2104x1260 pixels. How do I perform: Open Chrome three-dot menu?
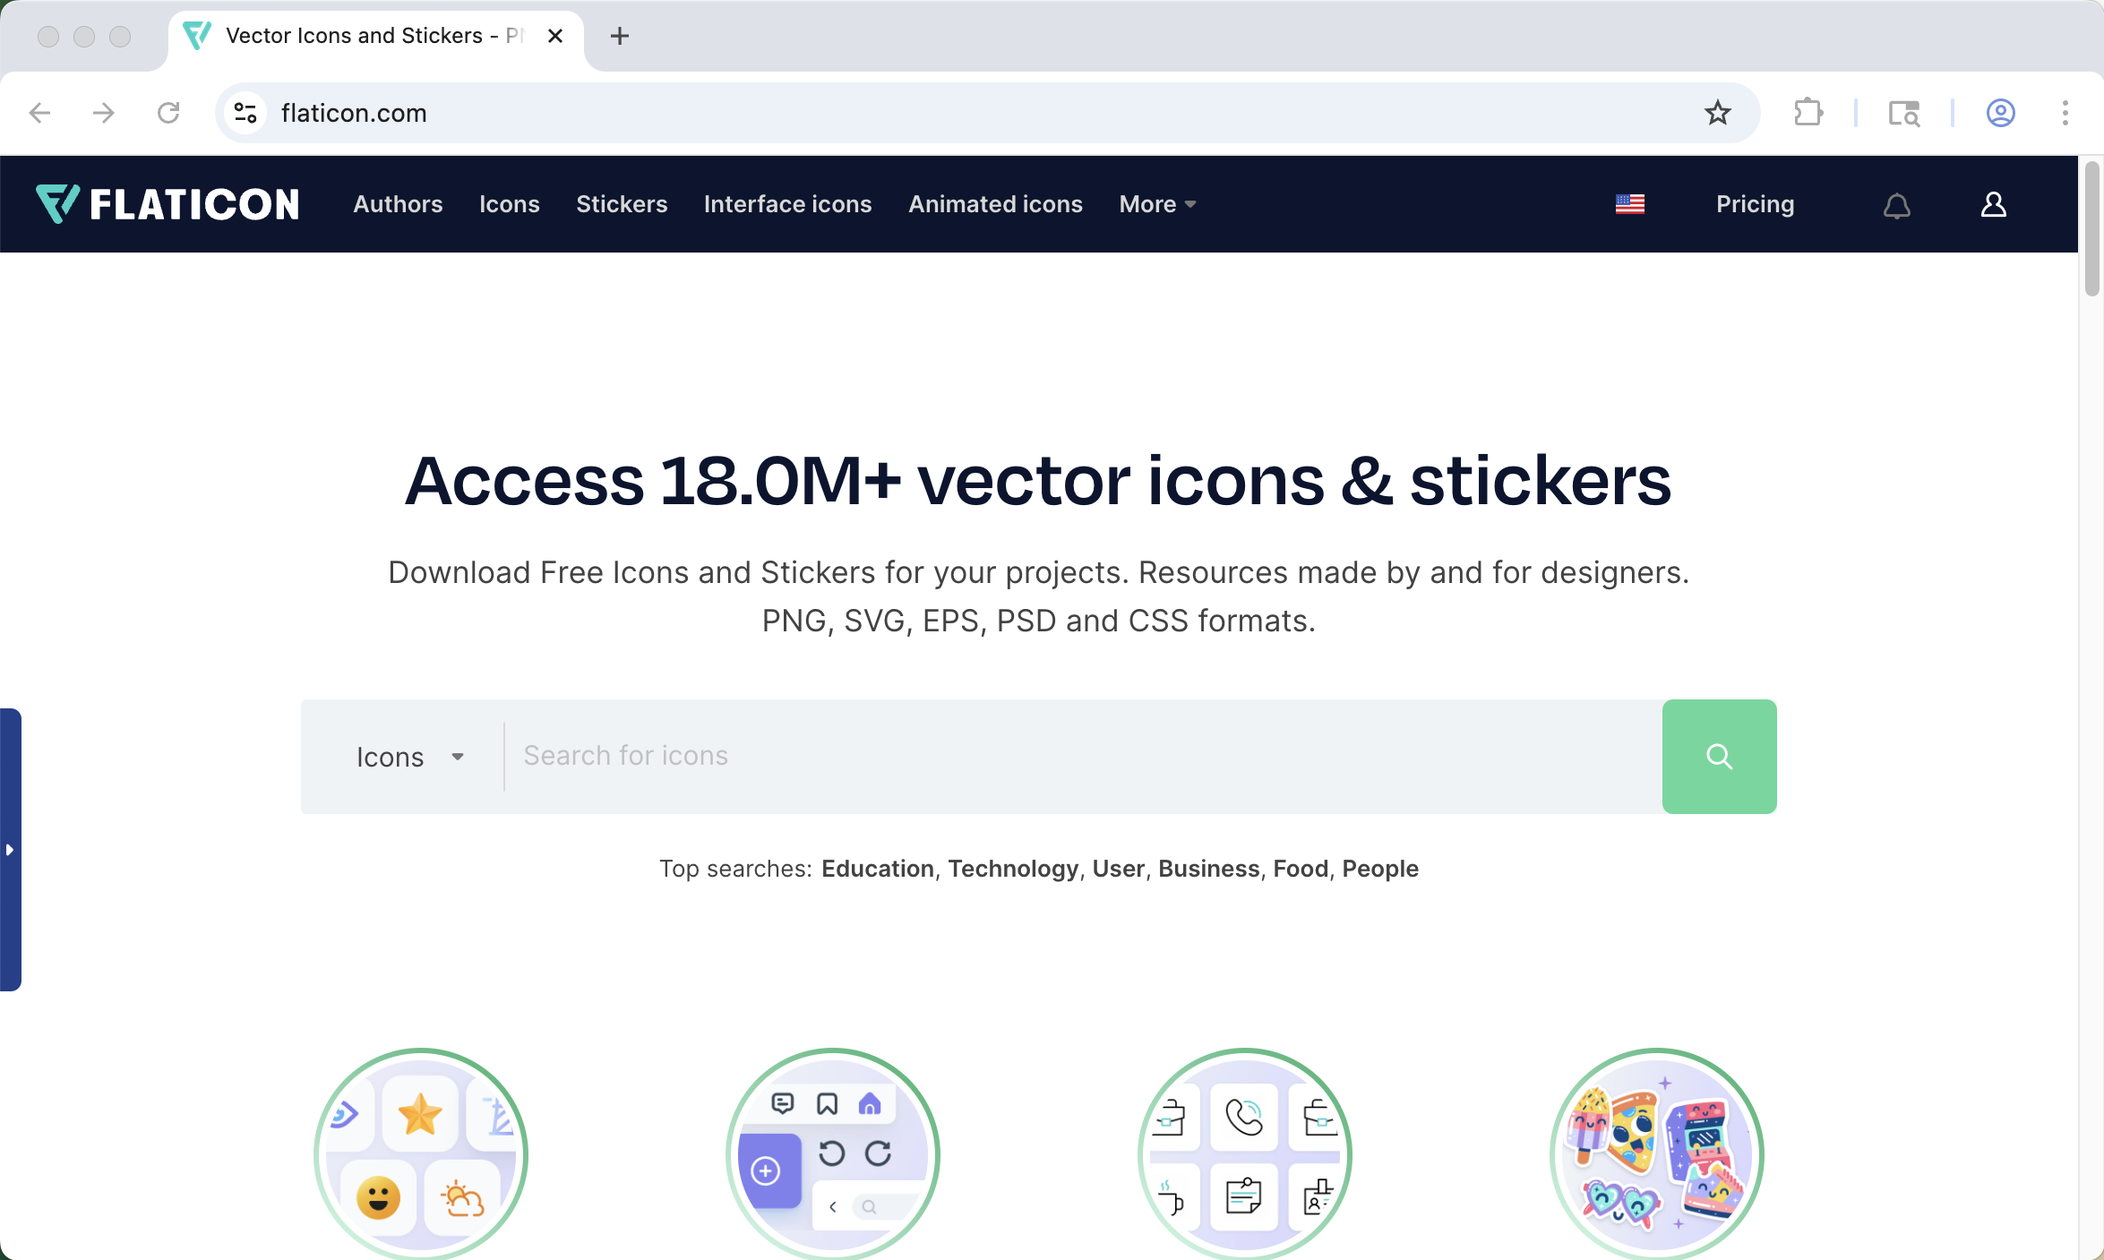pos(2065,113)
